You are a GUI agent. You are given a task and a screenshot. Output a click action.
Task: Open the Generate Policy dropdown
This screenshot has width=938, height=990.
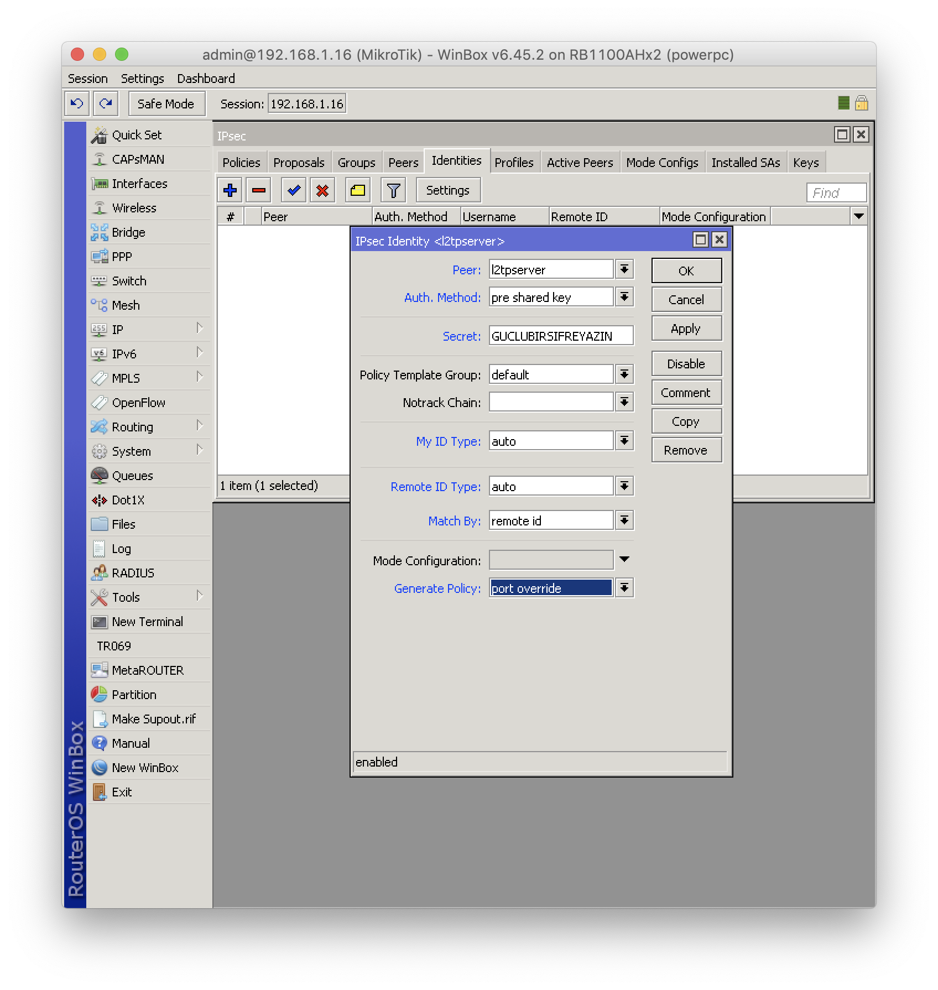pyautogui.click(x=624, y=588)
